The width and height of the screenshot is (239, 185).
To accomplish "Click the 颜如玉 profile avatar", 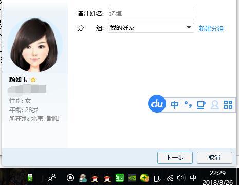I will point(35,45).
